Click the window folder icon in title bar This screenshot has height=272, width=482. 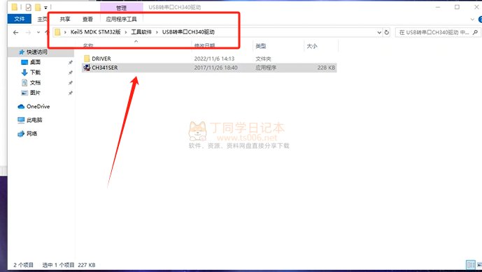tap(14, 7)
